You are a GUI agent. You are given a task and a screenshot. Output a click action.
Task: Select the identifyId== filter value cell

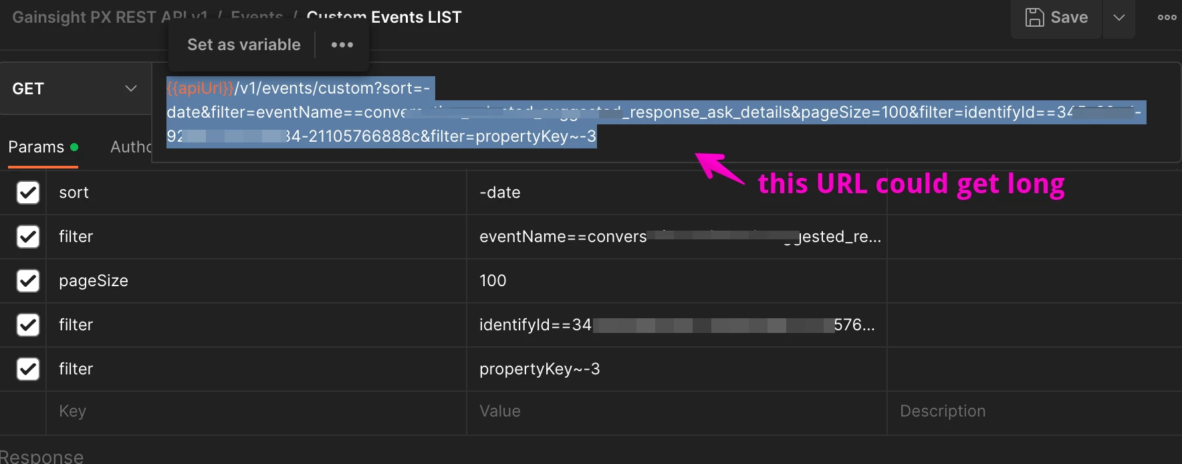point(677,325)
